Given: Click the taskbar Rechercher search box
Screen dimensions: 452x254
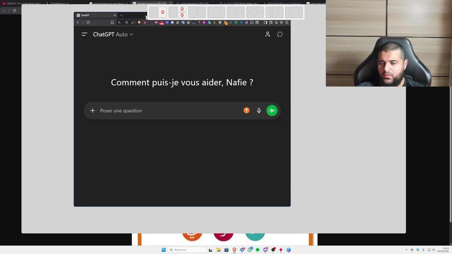Looking at the screenshot, I should coord(187,250).
